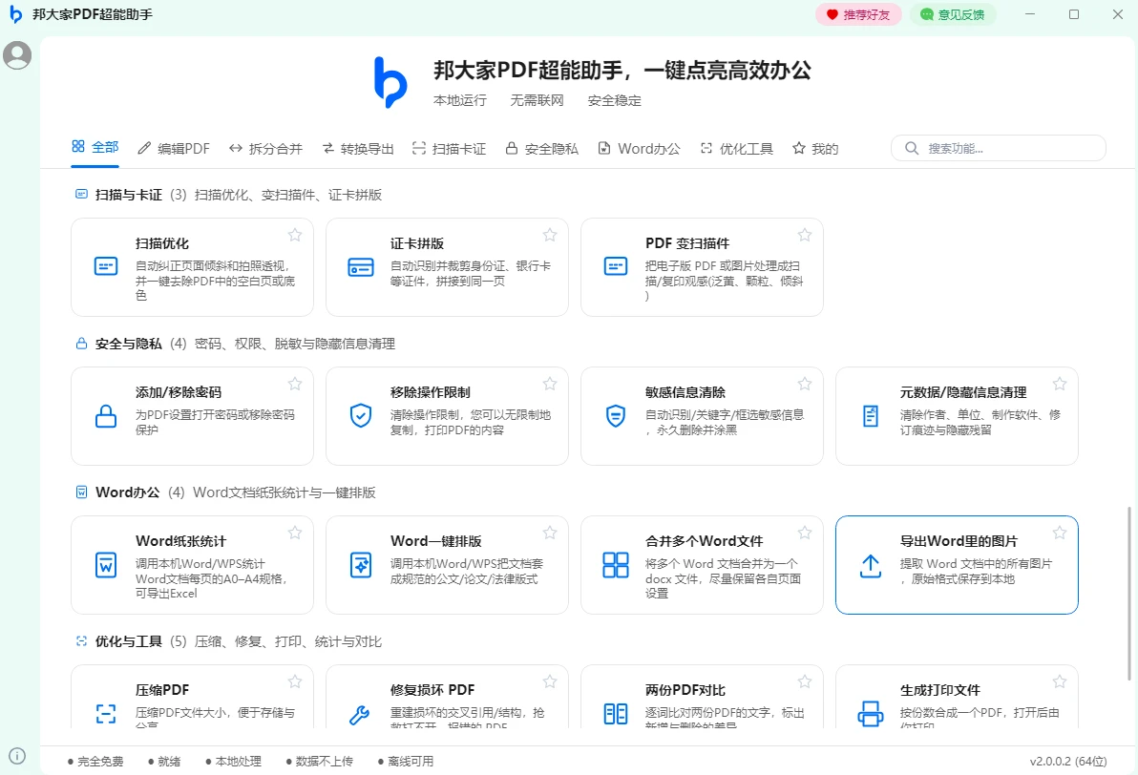The height and width of the screenshot is (775, 1138).
Task: Click the 意见反馈 button
Action: (953, 14)
